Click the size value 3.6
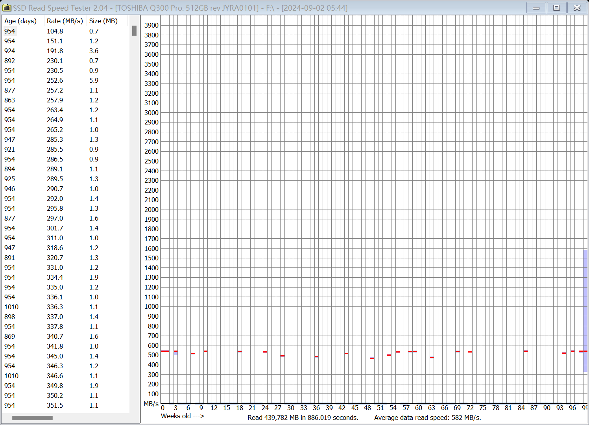The width and height of the screenshot is (589, 425). point(94,51)
